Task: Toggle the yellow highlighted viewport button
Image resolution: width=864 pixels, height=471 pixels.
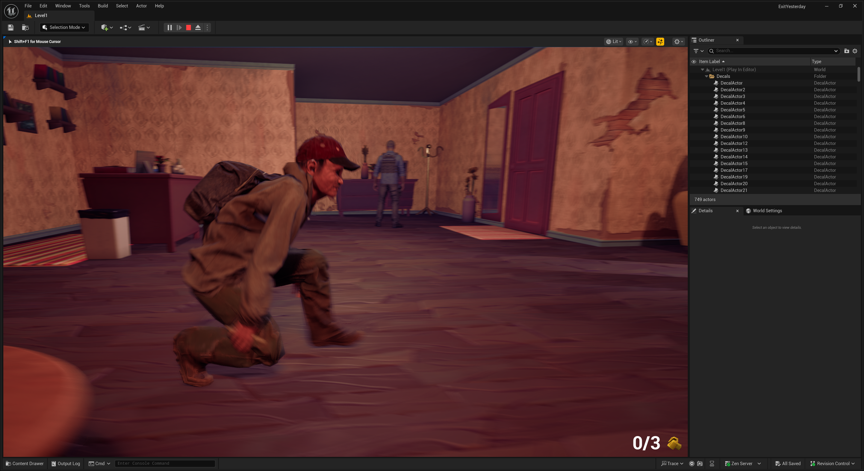Action: coord(660,42)
